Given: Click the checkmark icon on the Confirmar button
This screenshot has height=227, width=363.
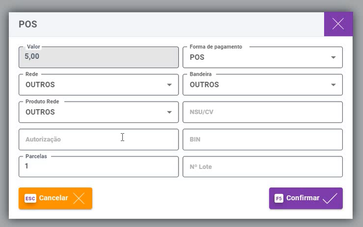Looking at the screenshot, I should pos(330,198).
